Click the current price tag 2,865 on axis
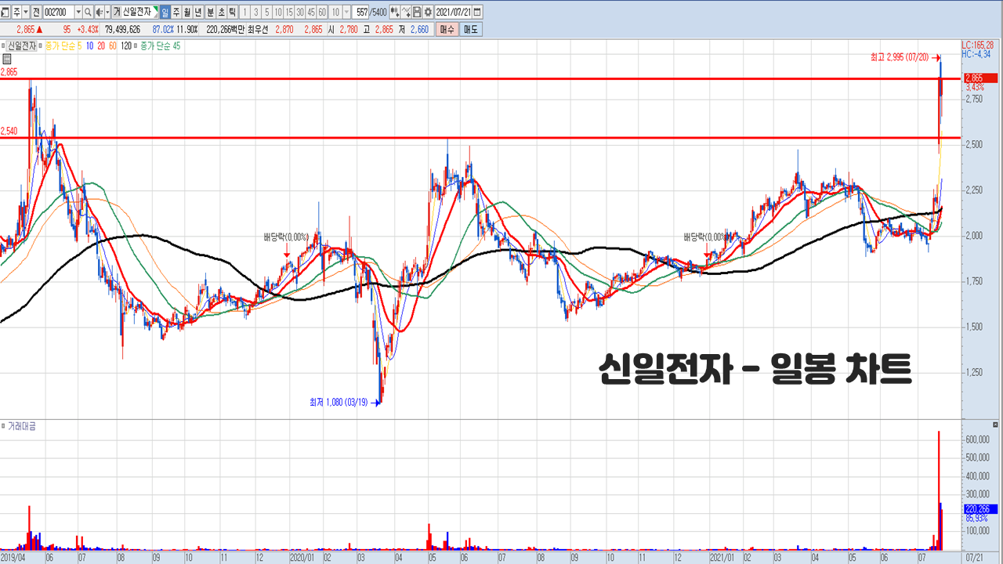1003x564 pixels. pyautogui.click(x=981, y=78)
